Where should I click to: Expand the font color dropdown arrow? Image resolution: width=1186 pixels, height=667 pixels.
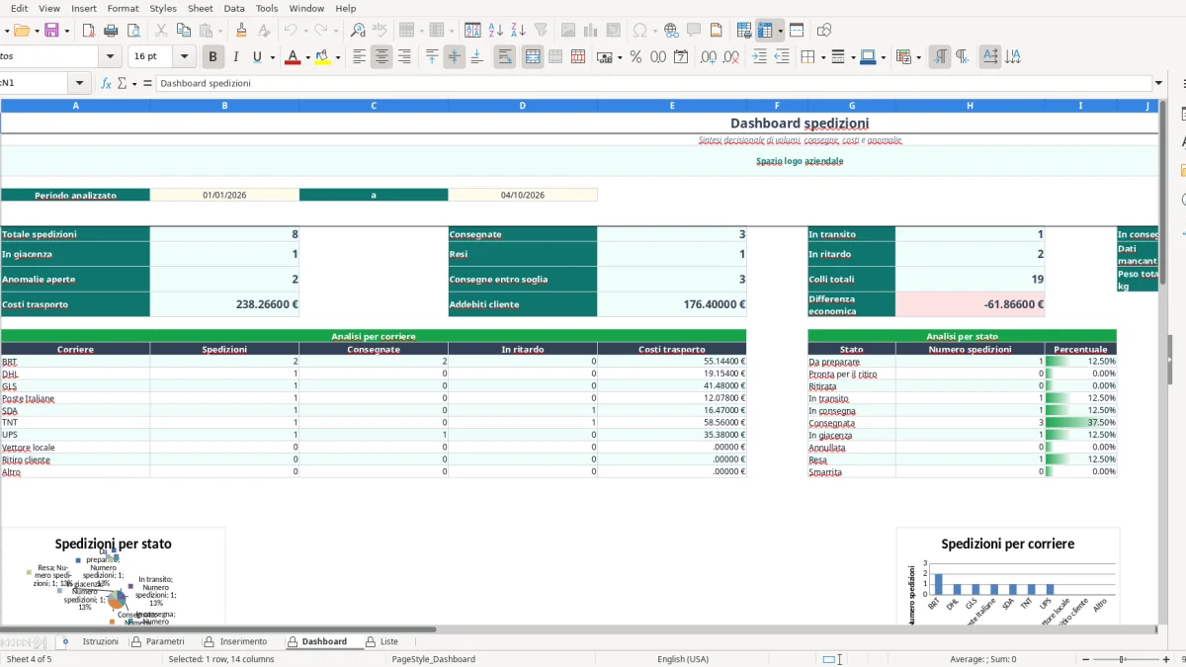307,57
